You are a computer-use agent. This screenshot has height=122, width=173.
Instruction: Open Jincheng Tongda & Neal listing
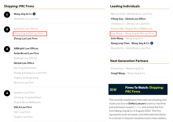click(27, 97)
